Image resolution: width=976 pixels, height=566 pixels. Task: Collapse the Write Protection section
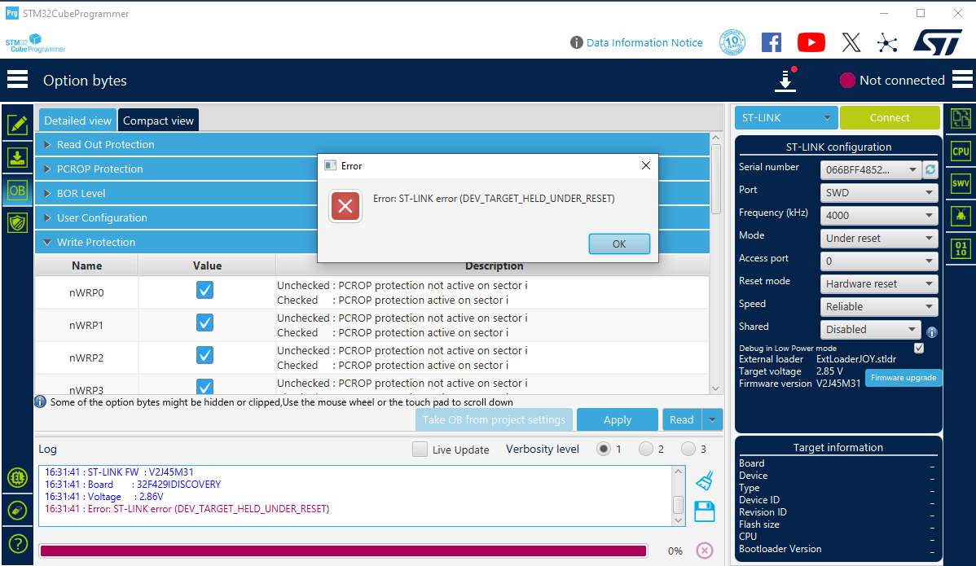tap(49, 242)
